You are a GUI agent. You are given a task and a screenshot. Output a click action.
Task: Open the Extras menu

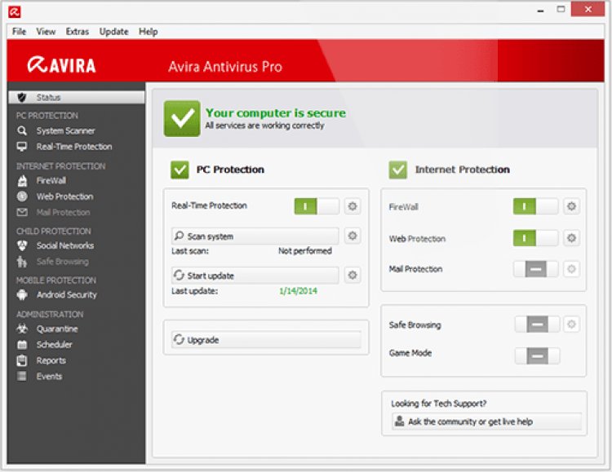click(x=78, y=32)
